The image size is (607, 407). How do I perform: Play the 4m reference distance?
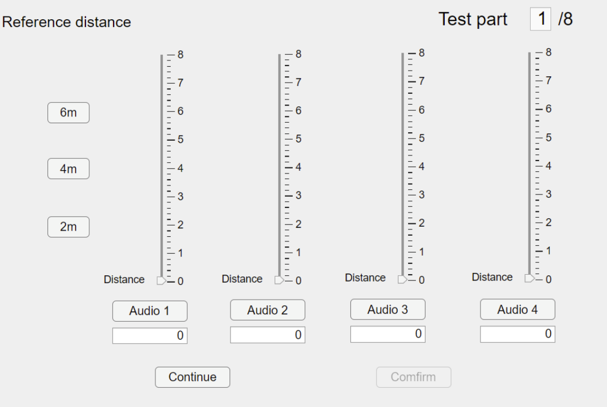tap(68, 169)
